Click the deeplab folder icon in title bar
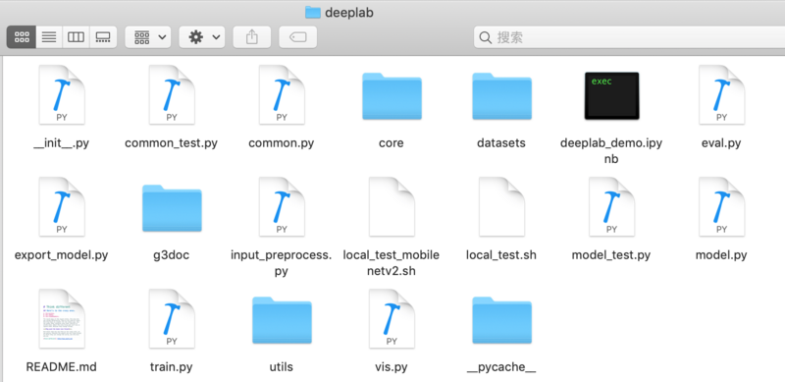The image size is (785, 382). click(x=313, y=12)
